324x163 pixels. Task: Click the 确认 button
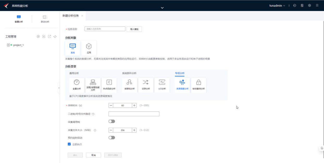point(75,155)
